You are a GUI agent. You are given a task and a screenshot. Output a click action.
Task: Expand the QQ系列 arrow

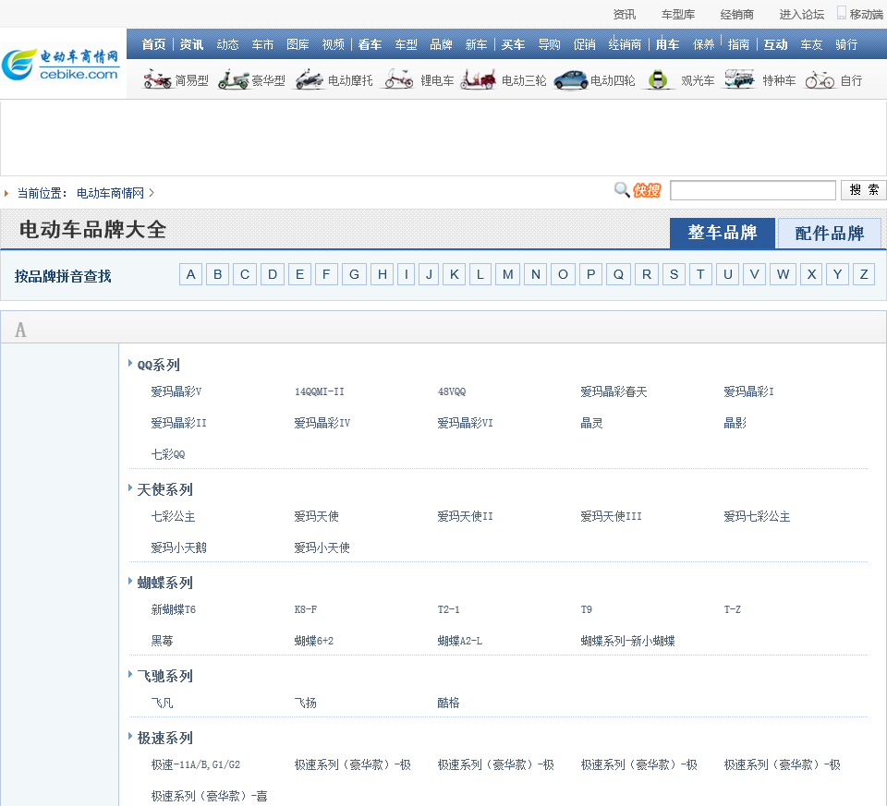coord(130,363)
